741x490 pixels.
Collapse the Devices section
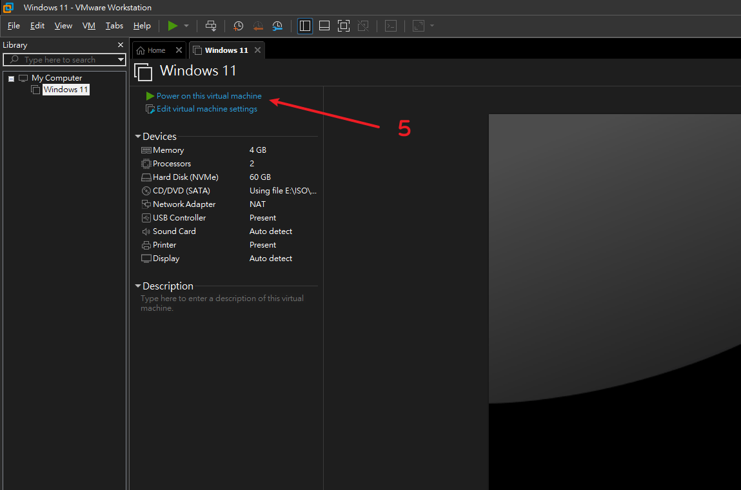coord(138,137)
